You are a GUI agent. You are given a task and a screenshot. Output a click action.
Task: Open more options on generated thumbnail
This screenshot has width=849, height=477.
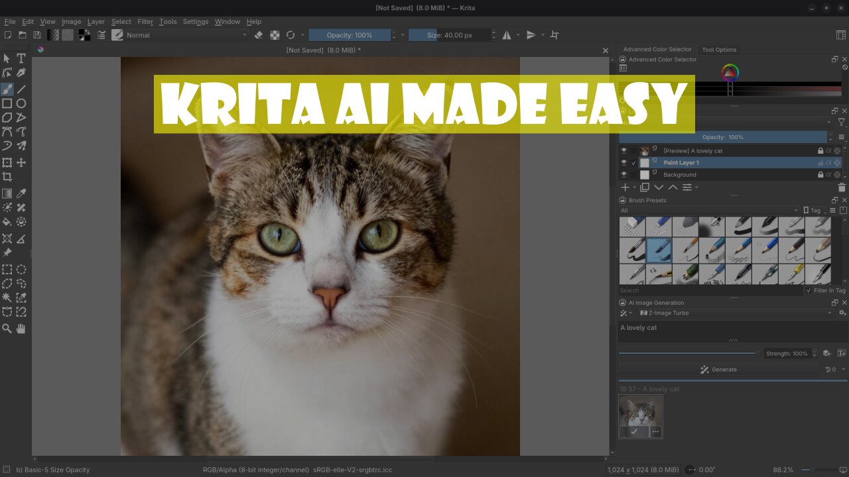(655, 432)
